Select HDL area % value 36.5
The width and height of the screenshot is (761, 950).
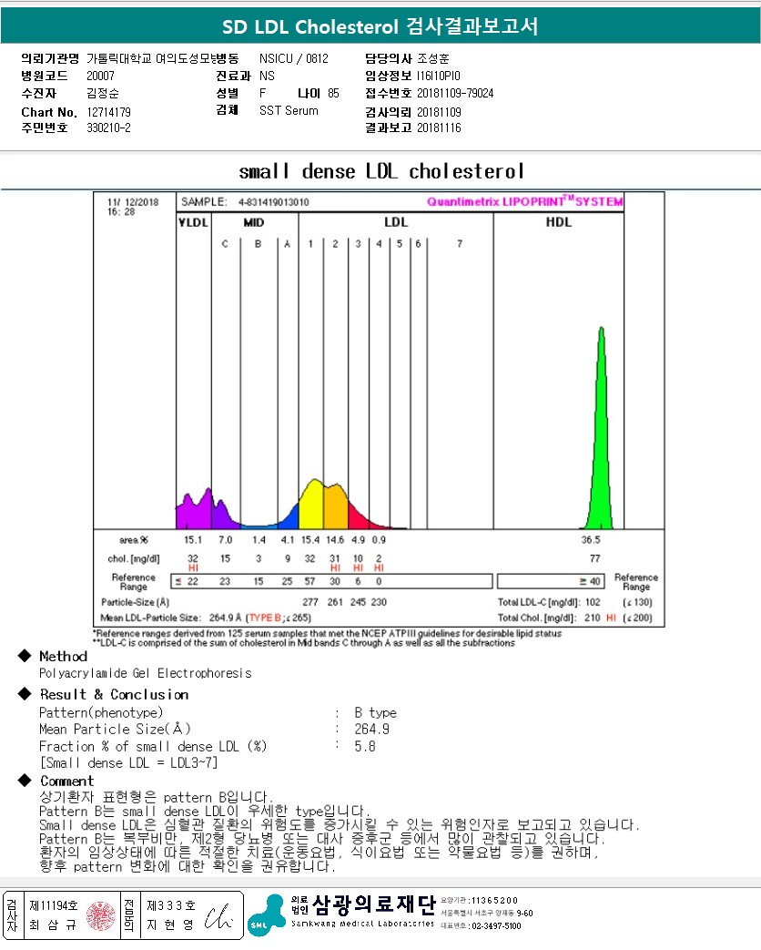pyautogui.click(x=591, y=540)
